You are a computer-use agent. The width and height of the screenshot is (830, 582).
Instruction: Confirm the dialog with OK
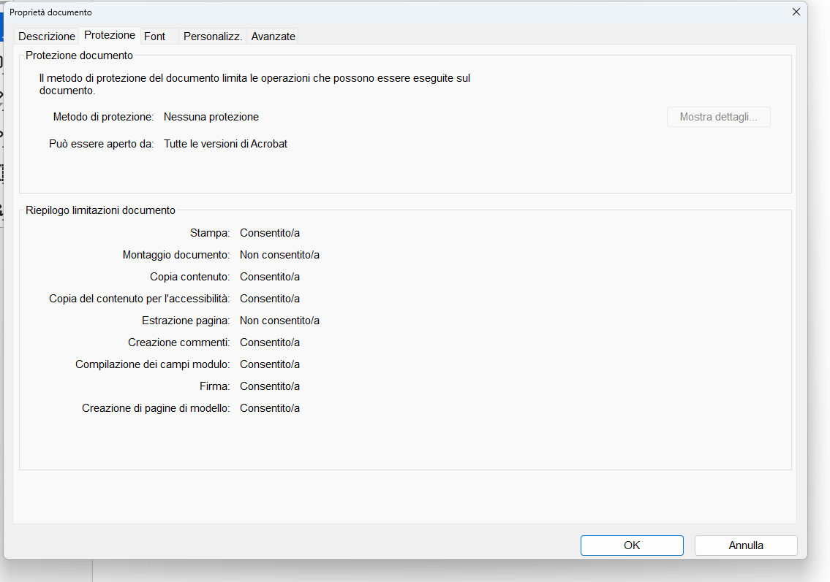(x=632, y=545)
